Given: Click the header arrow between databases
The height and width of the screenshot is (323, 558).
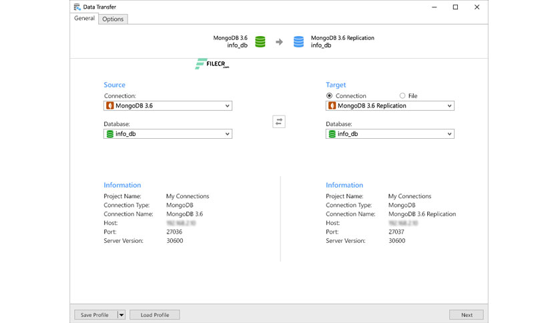Looking at the screenshot, I should [x=280, y=42].
